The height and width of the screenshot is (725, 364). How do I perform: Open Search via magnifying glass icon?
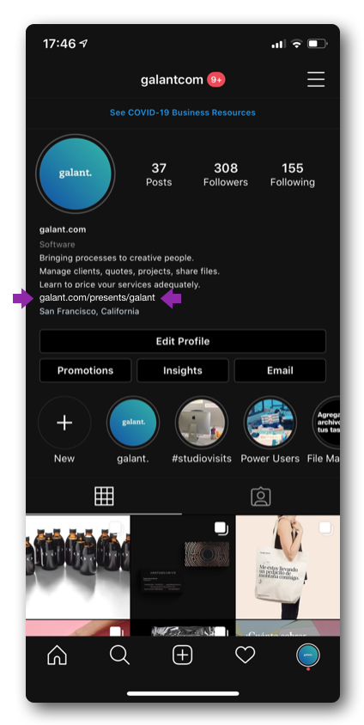[x=119, y=655]
